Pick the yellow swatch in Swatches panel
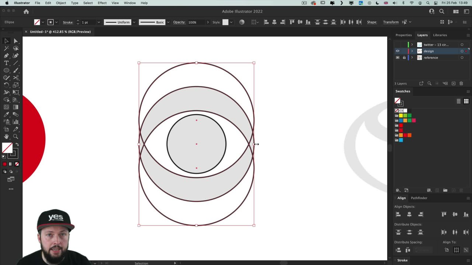 point(401,116)
